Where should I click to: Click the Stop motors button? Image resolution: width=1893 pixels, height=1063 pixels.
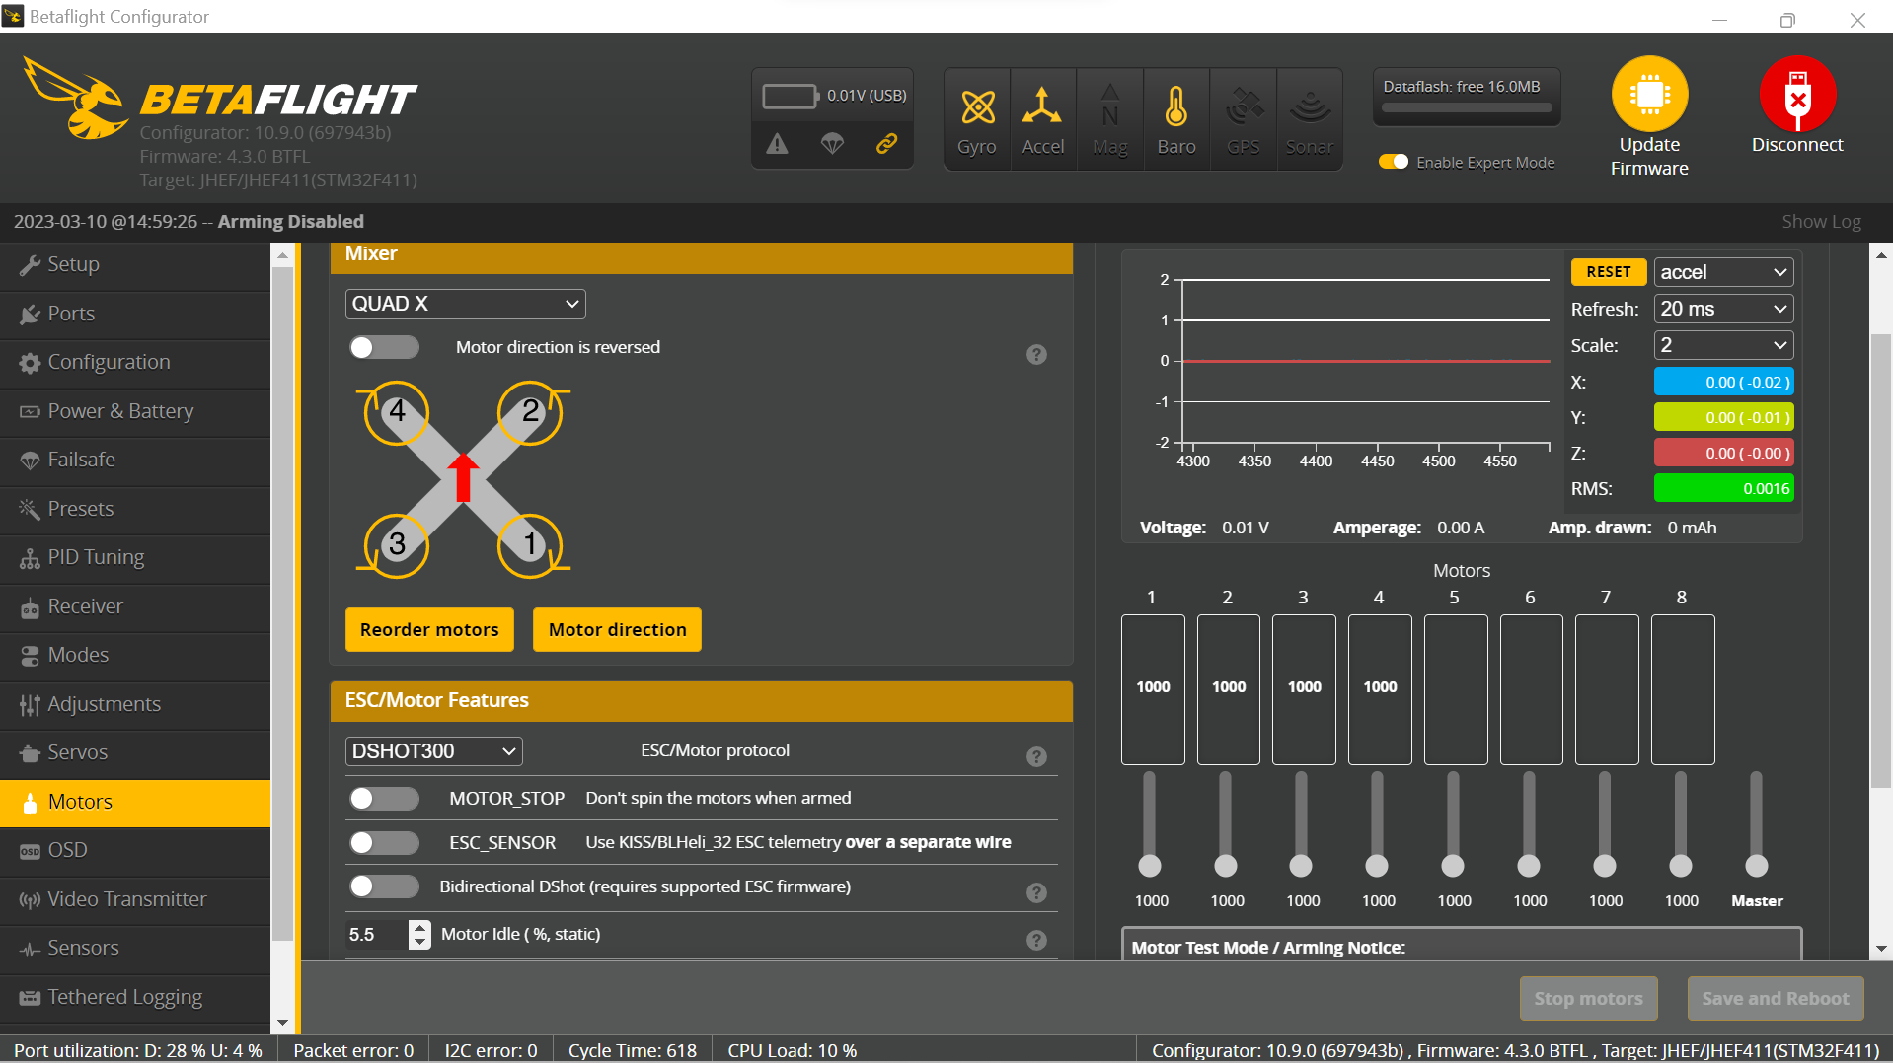[1588, 999]
